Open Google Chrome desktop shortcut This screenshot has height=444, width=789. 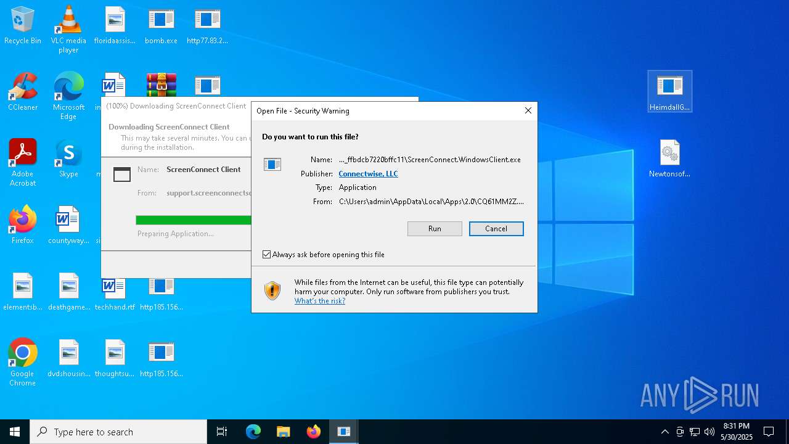[23, 363]
